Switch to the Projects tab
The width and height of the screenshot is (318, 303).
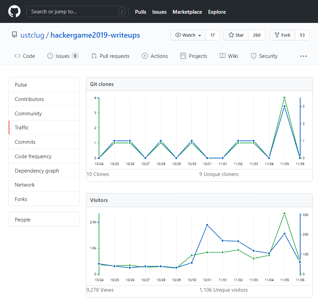194,56
